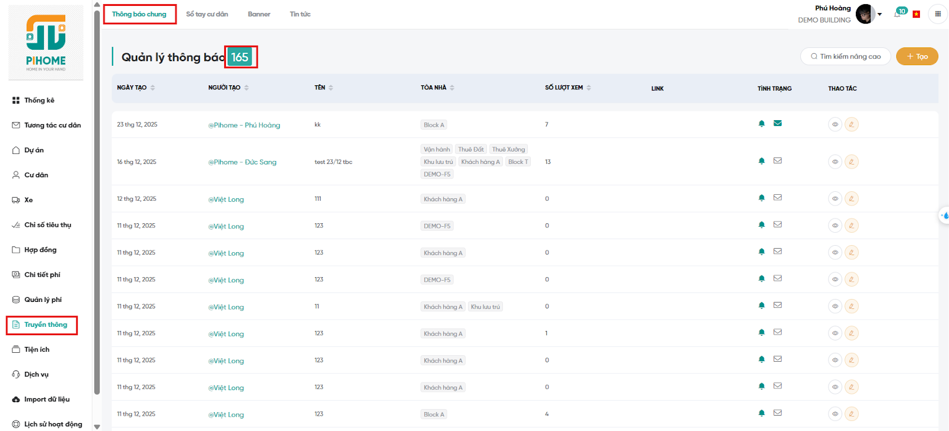
Task: Click the PiHome logo in the sidebar
Action: (x=46, y=43)
